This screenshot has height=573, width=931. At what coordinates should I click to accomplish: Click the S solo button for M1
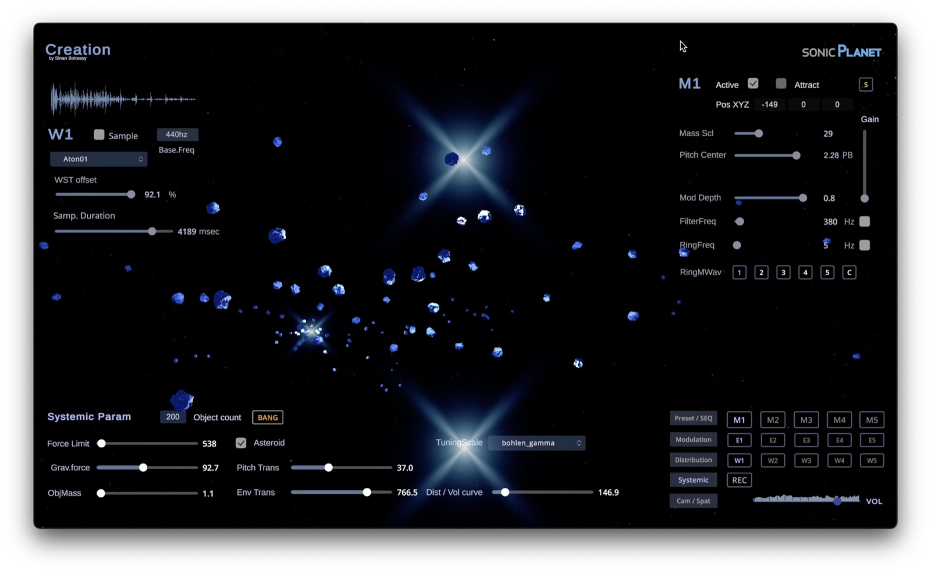(865, 85)
